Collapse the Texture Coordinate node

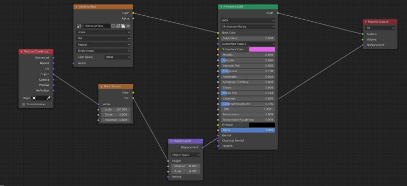(x=21, y=52)
